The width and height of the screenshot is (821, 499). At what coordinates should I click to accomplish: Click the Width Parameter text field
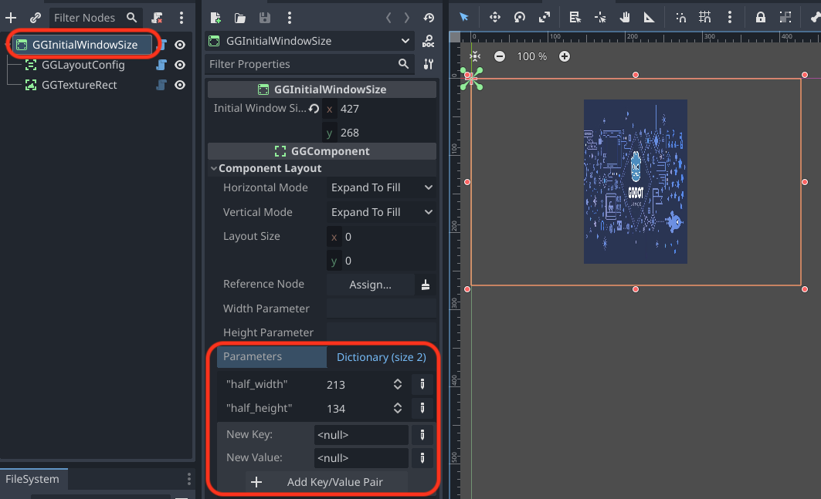382,309
